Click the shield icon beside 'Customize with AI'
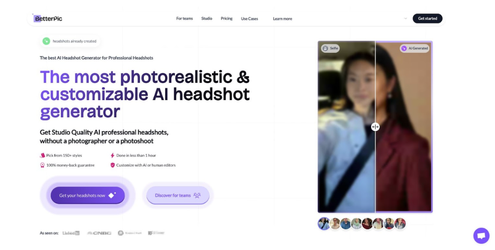This screenshot has height=250, width=495. point(112,165)
